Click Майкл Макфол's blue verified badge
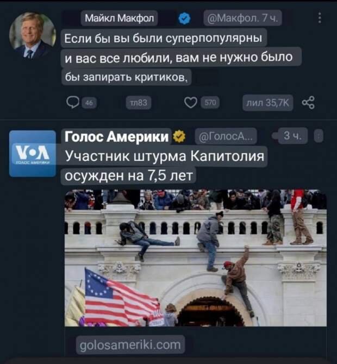The width and height of the screenshot is (337, 364). pos(184,18)
